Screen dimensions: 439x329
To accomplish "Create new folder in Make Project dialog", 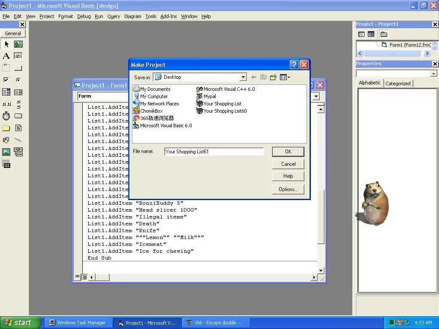I will pyautogui.click(x=273, y=77).
